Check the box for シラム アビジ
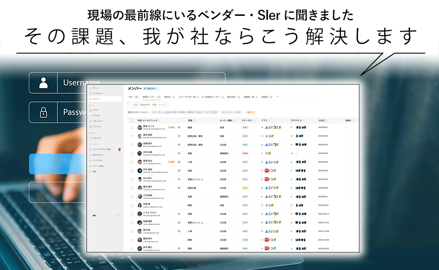This screenshot has height=270, width=439. point(131,214)
